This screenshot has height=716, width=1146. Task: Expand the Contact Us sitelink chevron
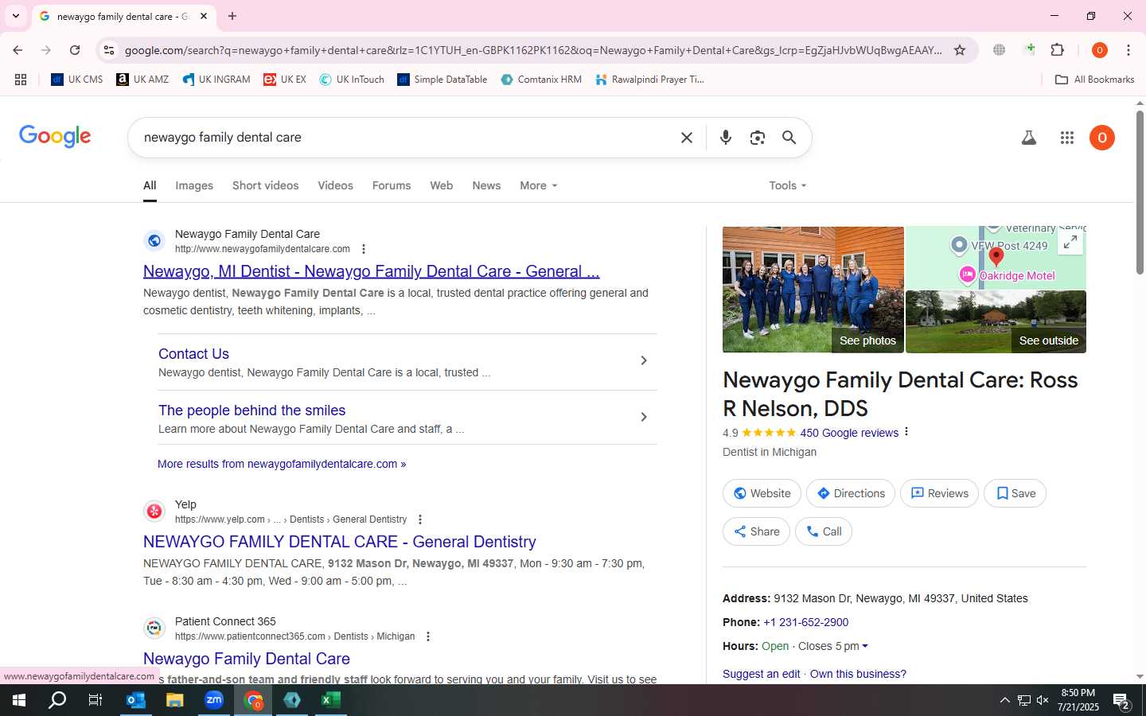644,360
